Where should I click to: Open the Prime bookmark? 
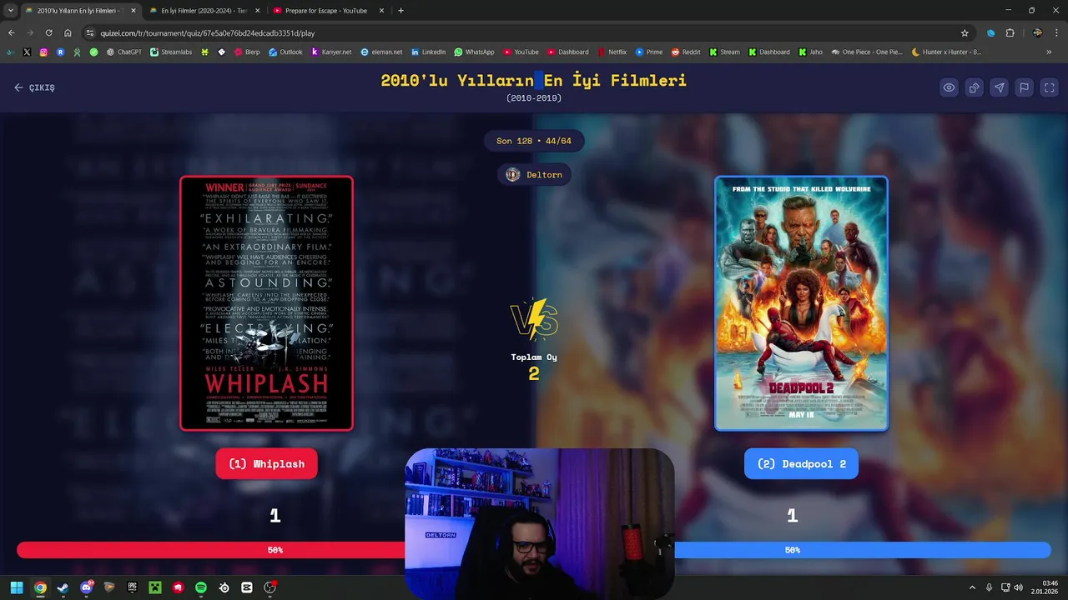(648, 52)
